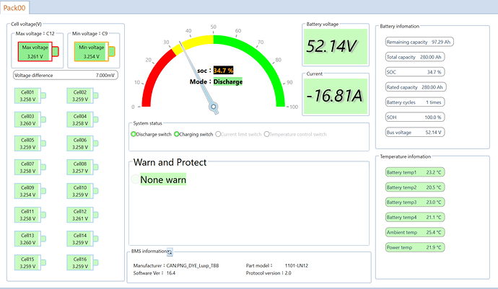Select the Cell07 battery icon
The width and height of the screenshot is (498, 289).
30,167
